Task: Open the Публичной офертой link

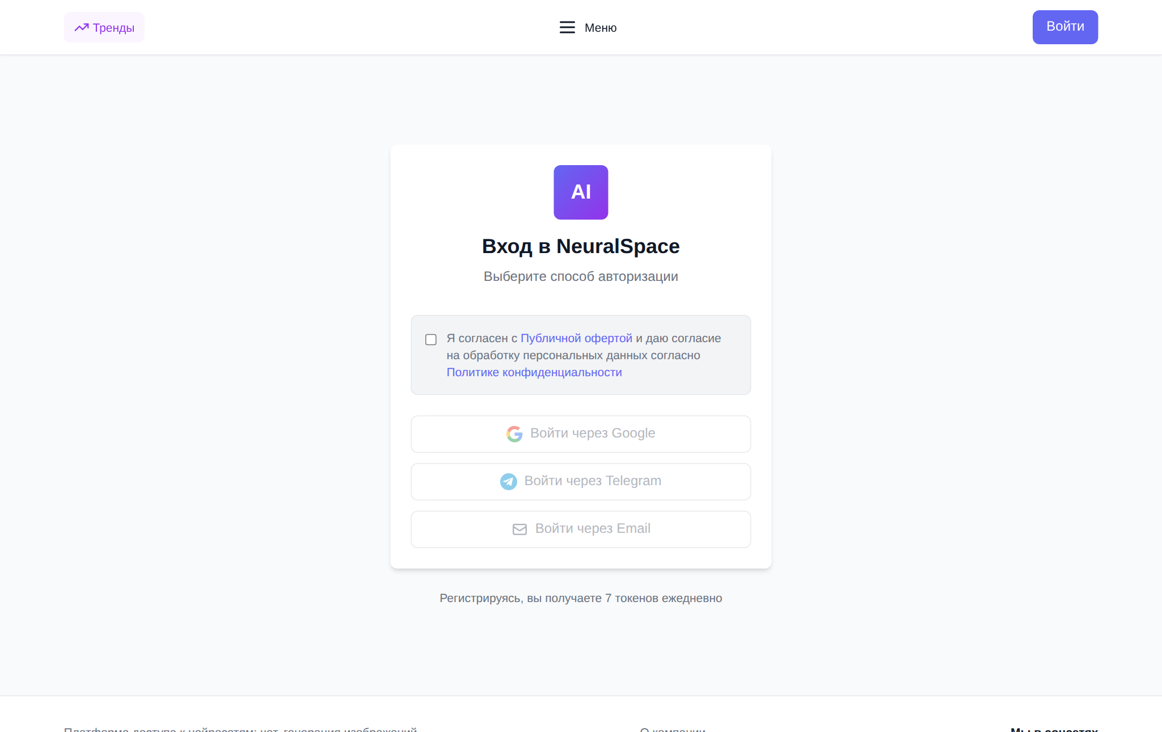Action: [576, 338]
